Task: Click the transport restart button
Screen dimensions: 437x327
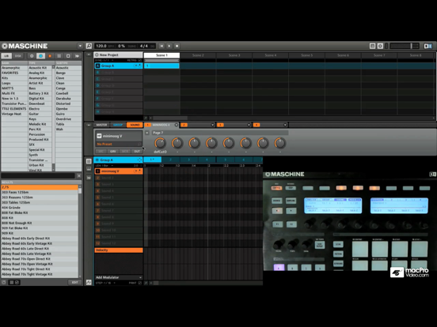Action: pyautogui.click(x=161, y=46)
